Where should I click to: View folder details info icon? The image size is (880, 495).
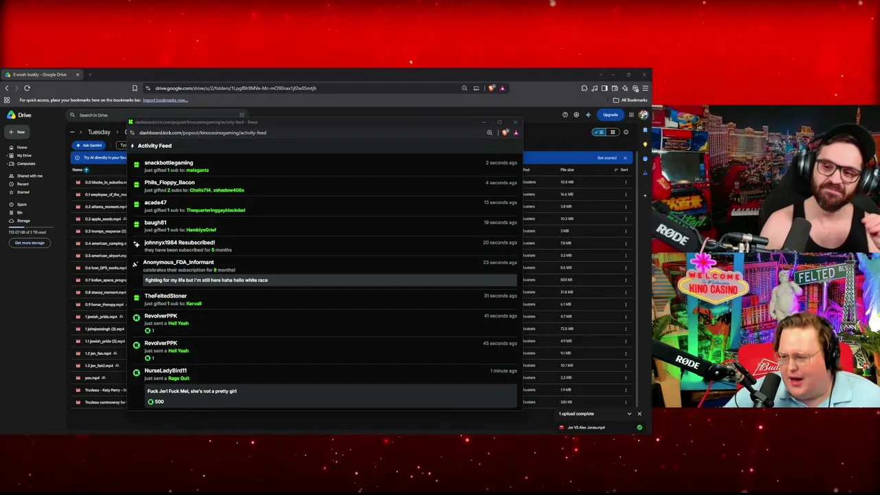[626, 132]
